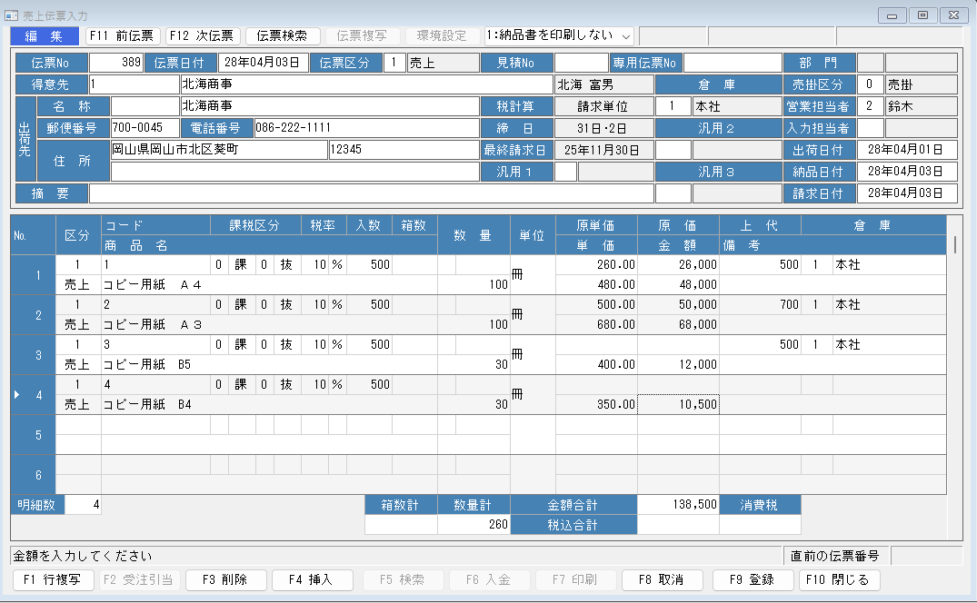The width and height of the screenshot is (977, 603).
Task: Click the 伝票No field showing 389
Action: [x=116, y=63]
